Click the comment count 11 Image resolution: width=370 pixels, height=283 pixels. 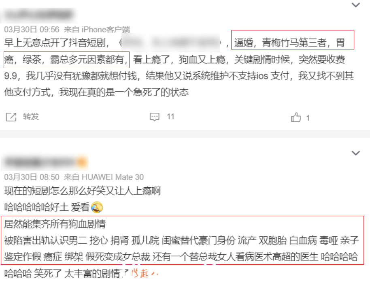coord(170,116)
